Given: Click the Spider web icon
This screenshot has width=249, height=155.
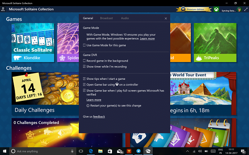Looking at the screenshot, I should pos(62,58).
